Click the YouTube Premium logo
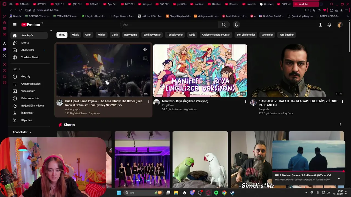The height and width of the screenshot is (197, 351). click(x=31, y=25)
